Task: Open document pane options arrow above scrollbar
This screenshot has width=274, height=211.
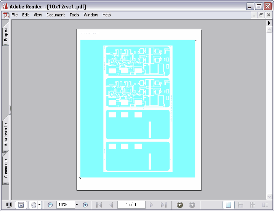Action: pyautogui.click(x=269, y=23)
